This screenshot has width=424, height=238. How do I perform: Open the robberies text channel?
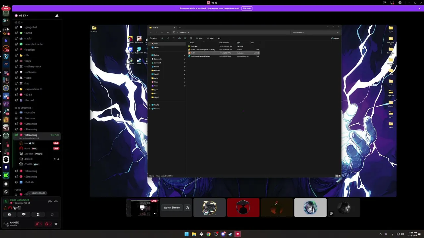pos(37,72)
